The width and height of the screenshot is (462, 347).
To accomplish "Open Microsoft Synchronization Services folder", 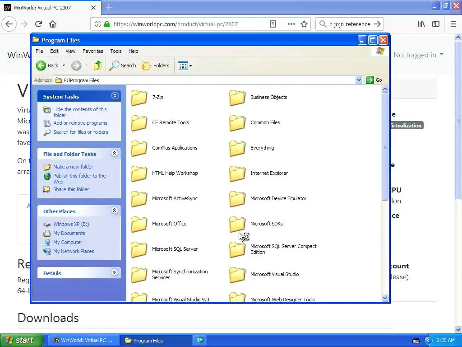I will coord(170,275).
